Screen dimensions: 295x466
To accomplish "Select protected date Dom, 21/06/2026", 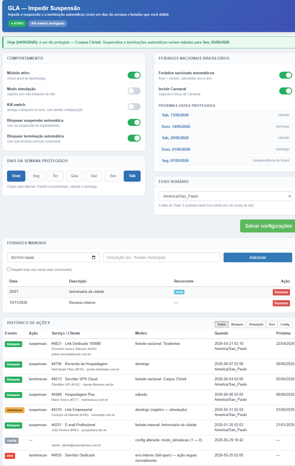I will [225, 150].
